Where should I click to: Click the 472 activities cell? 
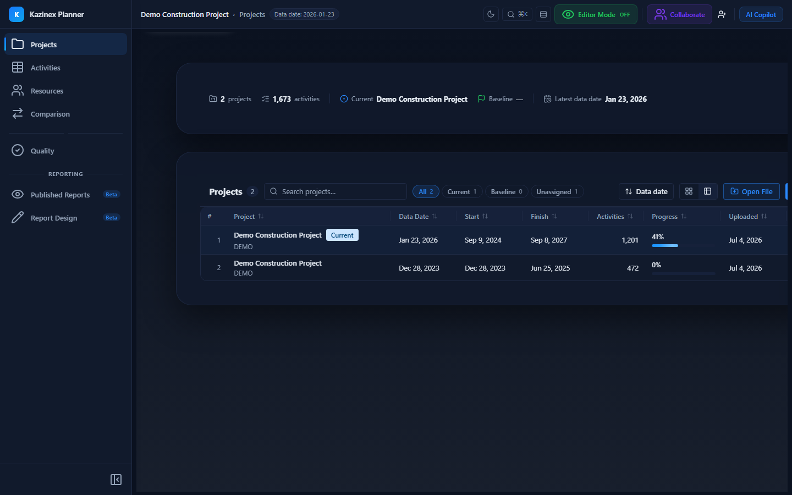click(632, 268)
